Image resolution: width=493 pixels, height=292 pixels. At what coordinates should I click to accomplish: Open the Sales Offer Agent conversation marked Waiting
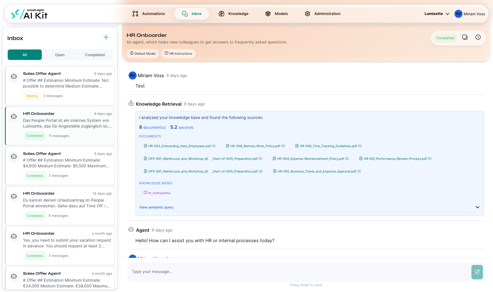[x=60, y=86]
